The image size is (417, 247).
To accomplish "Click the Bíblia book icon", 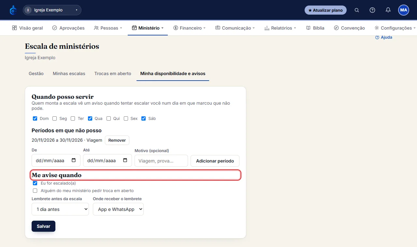I will coord(308,28).
